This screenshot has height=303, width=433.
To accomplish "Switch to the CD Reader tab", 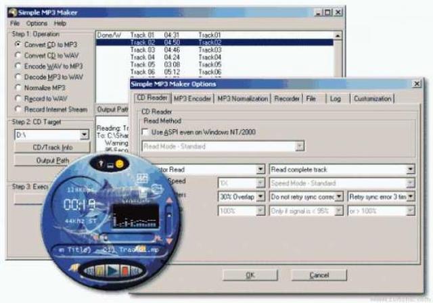I will point(152,98).
